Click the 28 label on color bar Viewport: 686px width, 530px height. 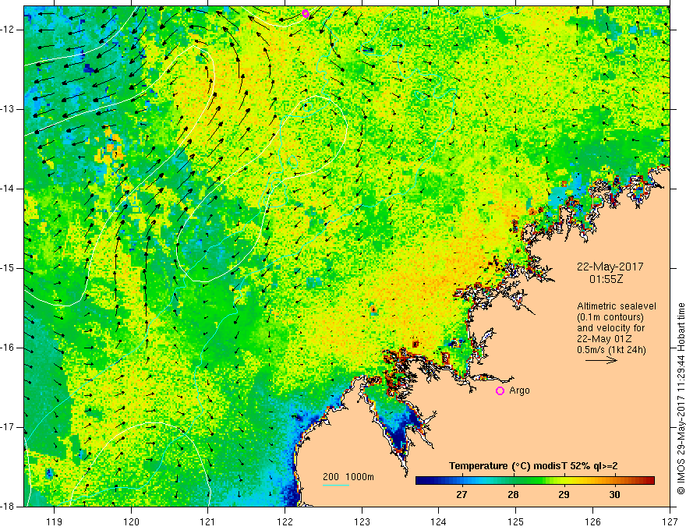click(x=513, y=495)
